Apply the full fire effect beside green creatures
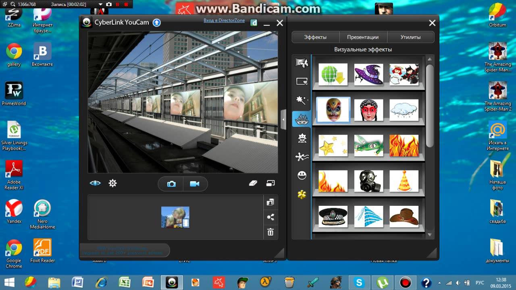Viewport: 516px width, 290px height. (x=404, y=145)
